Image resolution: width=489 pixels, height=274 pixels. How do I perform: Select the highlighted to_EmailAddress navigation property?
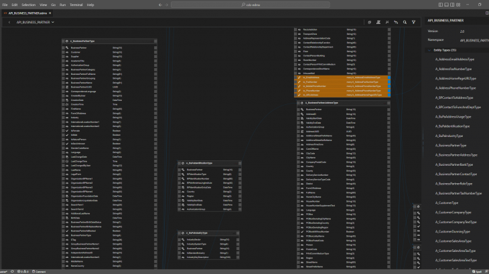tap(342, 78)
